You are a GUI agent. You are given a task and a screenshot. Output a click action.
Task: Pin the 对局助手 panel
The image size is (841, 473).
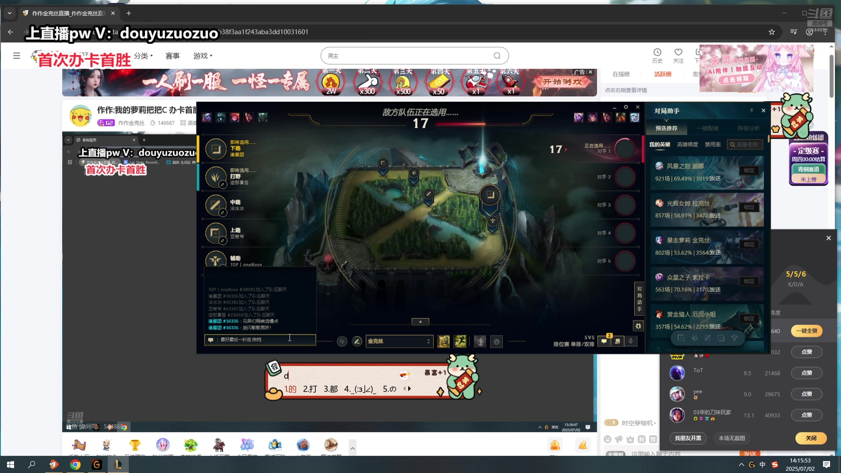(752, 111)
